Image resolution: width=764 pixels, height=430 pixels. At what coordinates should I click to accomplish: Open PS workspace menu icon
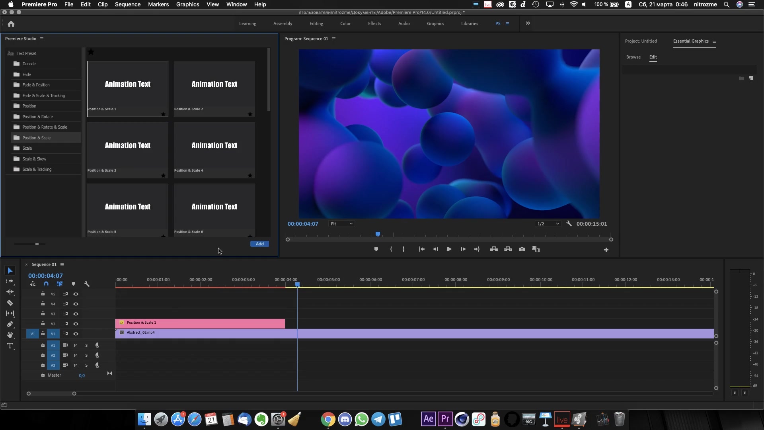(x=507, y=24)
